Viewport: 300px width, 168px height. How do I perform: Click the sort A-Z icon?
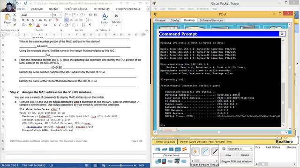[83, 25]
